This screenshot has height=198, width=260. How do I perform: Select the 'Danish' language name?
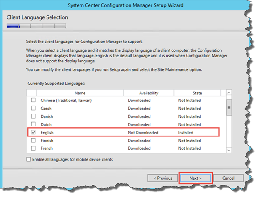pyautogui.click(x=47, y=116)
